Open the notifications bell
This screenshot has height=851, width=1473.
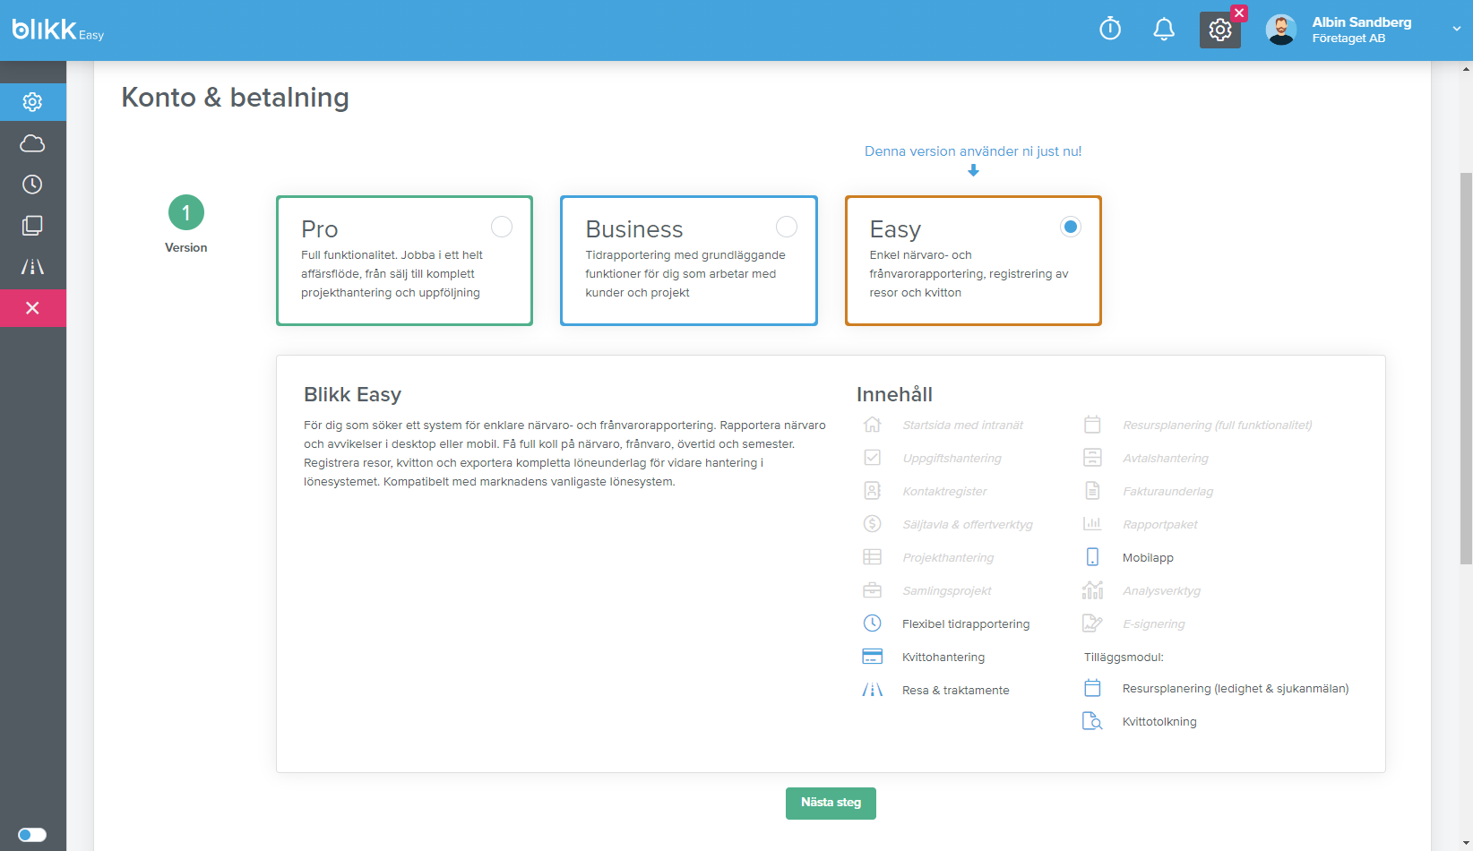[x=1164, y=30]
